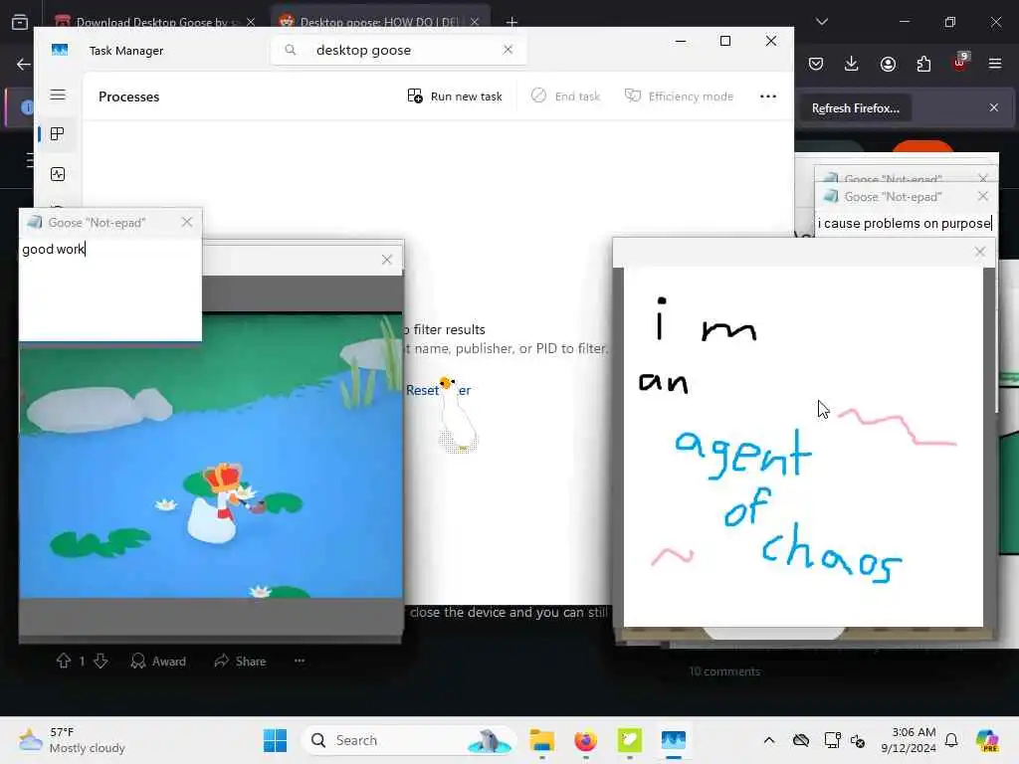
Task: Click the Task Manager search magnifier icon
Action: [x=291, y=50]
